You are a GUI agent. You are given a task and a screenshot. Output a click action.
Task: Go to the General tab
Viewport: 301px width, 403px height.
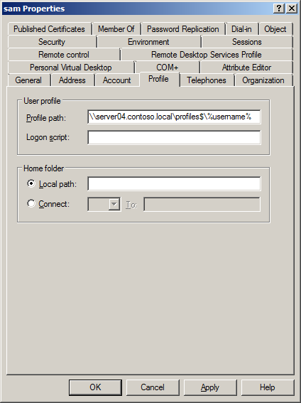[28, 80]
